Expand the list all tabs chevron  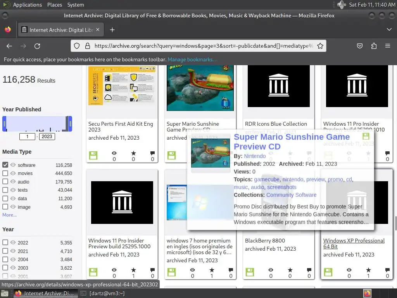(x=389, y=29)
